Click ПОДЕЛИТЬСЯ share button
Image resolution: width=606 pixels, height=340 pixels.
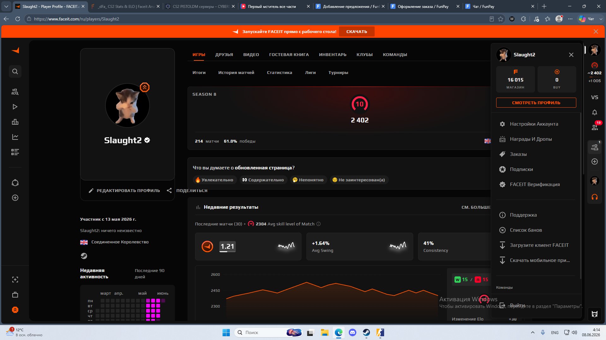pos(187,190)
